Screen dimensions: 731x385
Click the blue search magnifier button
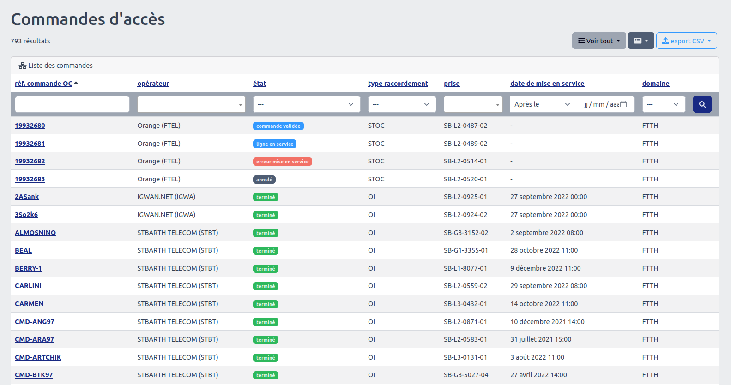pyautogui.click(x=702, y=104)
